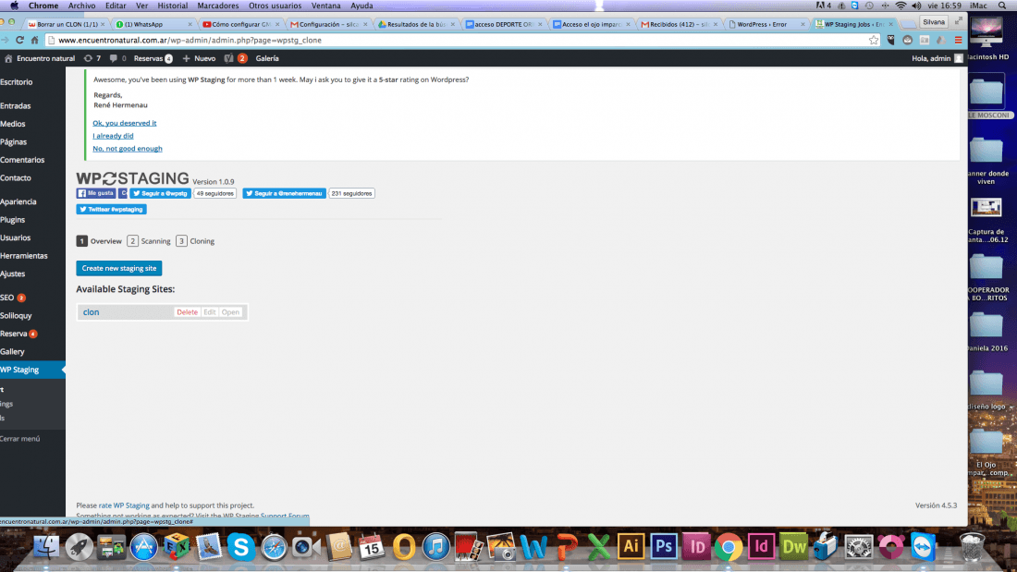Open Finder from the dock
Image resolution: width=1017 pixels, height=572 pixels.
[x=45, y=547]
